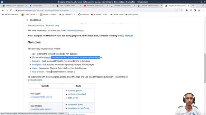Viewport: 206px width, 115px height.
Task: Open the runtime.onInstalled API link
Action: 77,94
